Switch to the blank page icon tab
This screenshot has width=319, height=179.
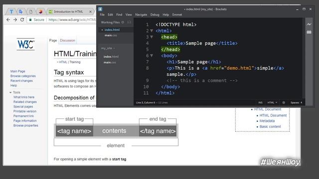click(x=31, y=12)
